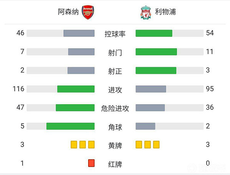Click Liverpool's first yellow card icon

tap(139, 145)
